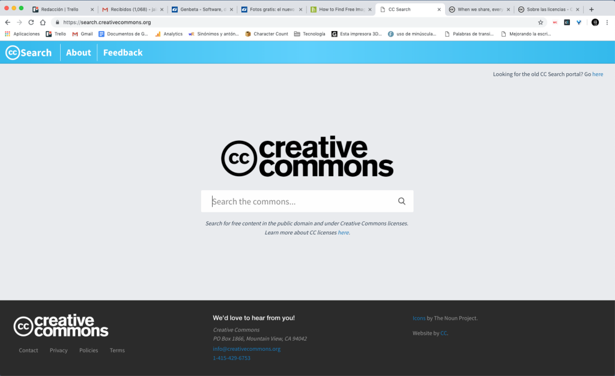
Task: Open the Terms footer link
Action: point(117,350)
